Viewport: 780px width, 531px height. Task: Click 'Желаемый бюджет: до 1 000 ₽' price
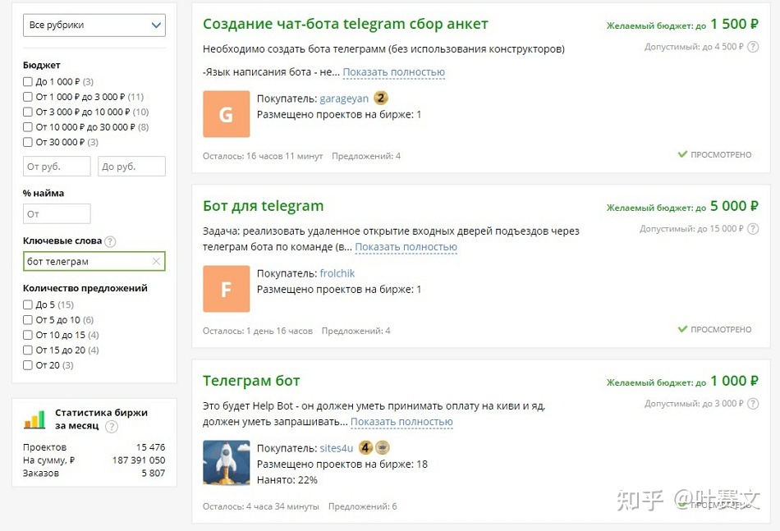pos(682,381)
